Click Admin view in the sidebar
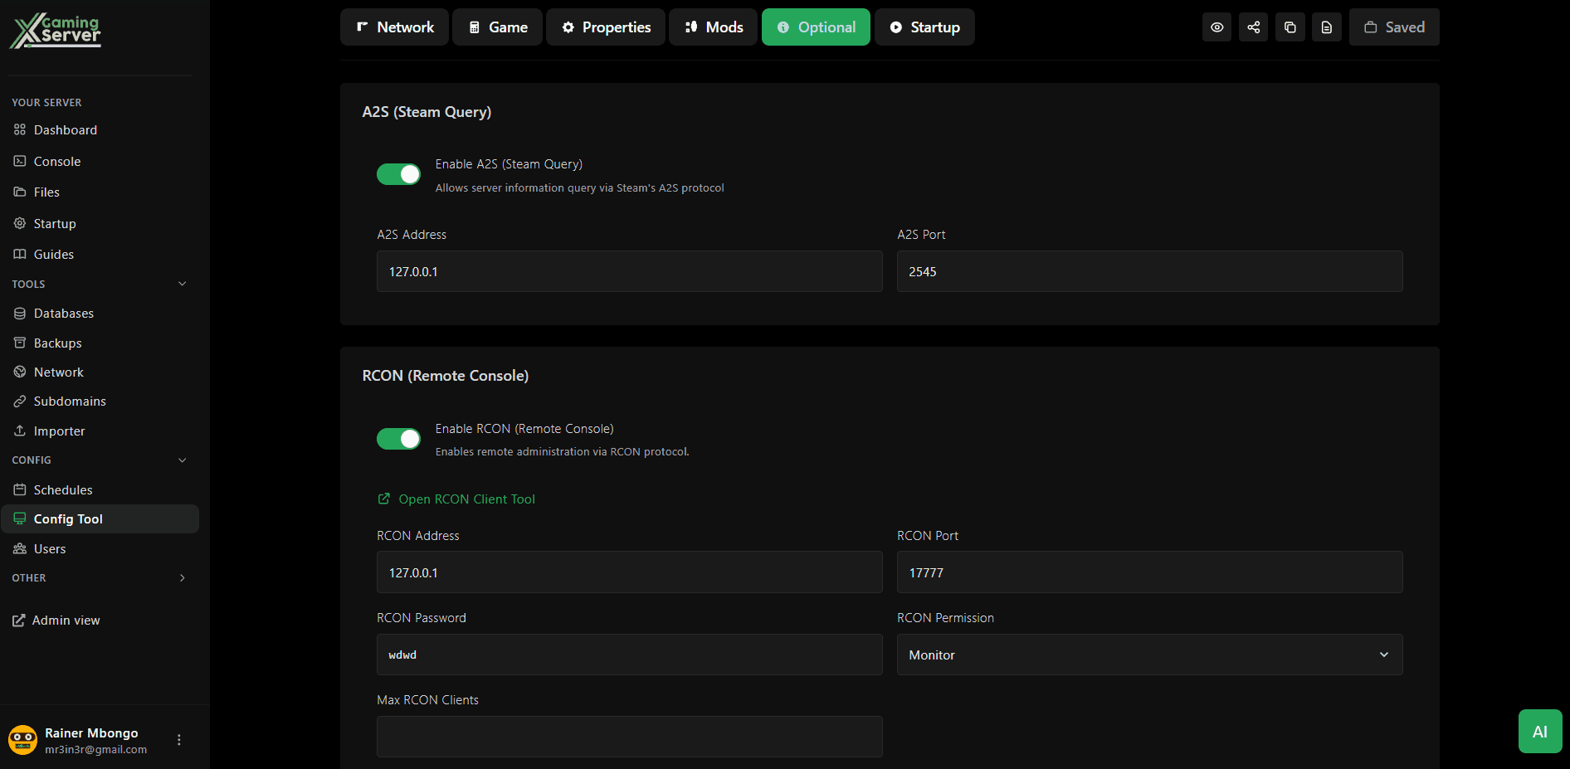This screenshot has width=1570, height=769. pyautogui.click(x=66, y=620)
